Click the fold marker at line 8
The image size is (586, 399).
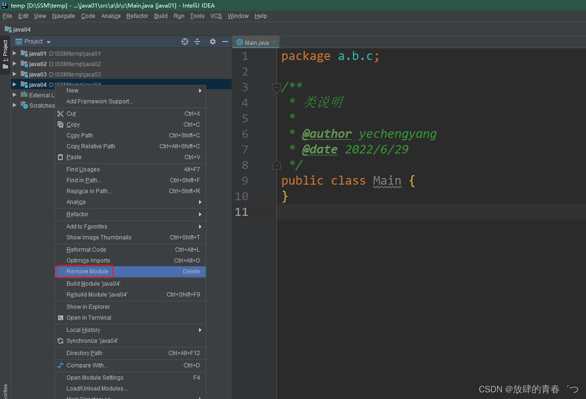[276, 165]
